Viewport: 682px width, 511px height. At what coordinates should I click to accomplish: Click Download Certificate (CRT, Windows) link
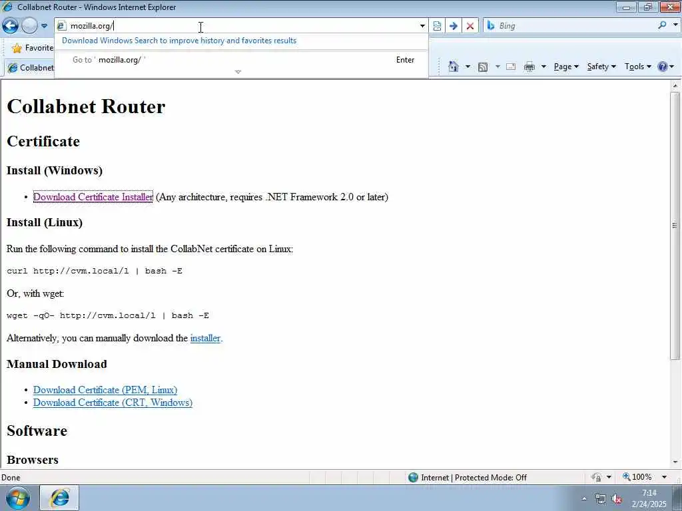tap(113, 403)
